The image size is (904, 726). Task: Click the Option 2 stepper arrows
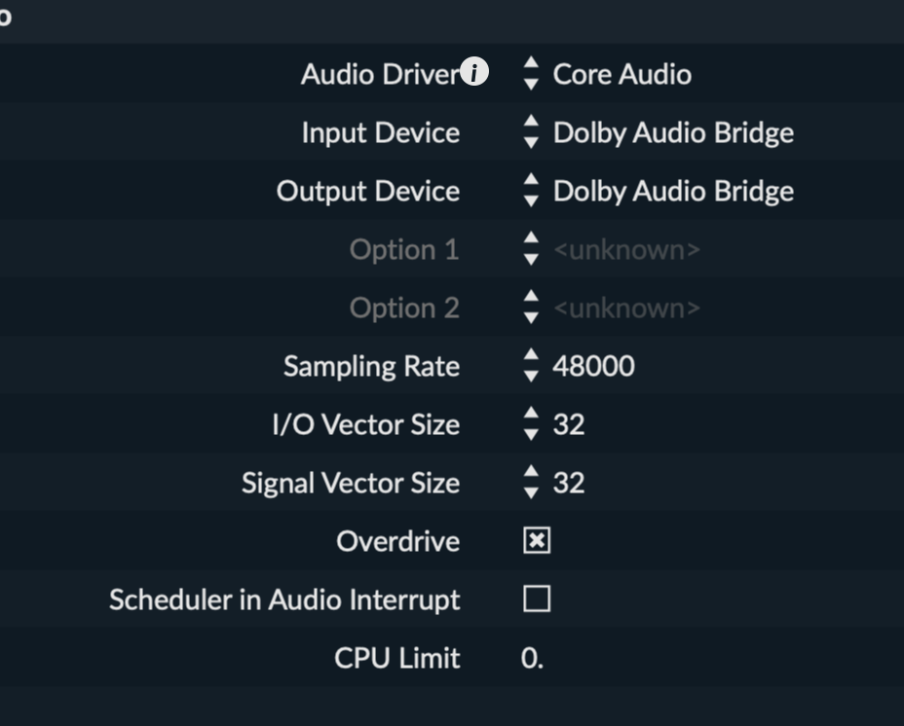pos(531,307)
